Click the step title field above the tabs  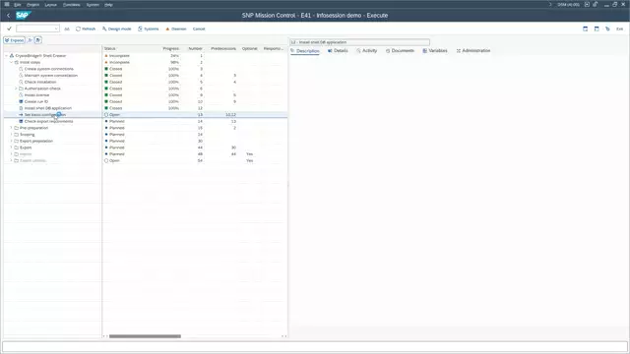359,42
